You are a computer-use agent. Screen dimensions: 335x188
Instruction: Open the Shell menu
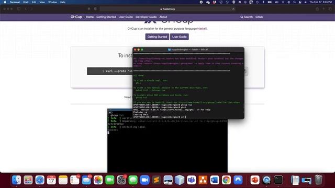tap(26, 2)
